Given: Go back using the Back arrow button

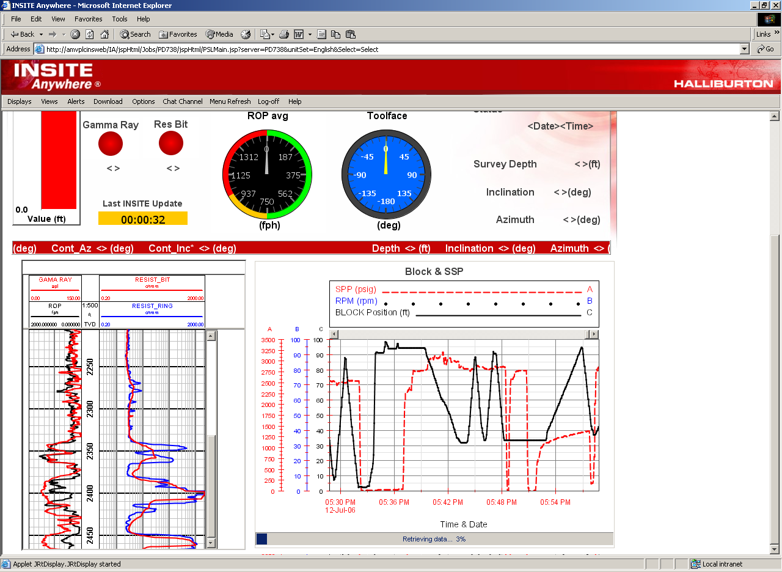Looking at the screenshot, I should click(x=23, y=34).
